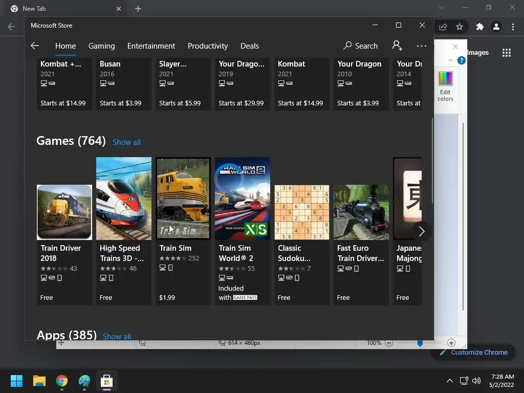Switch to Paint from taskbar
The height and width of the screenshot is (393, 524).
tap(84, 381)
